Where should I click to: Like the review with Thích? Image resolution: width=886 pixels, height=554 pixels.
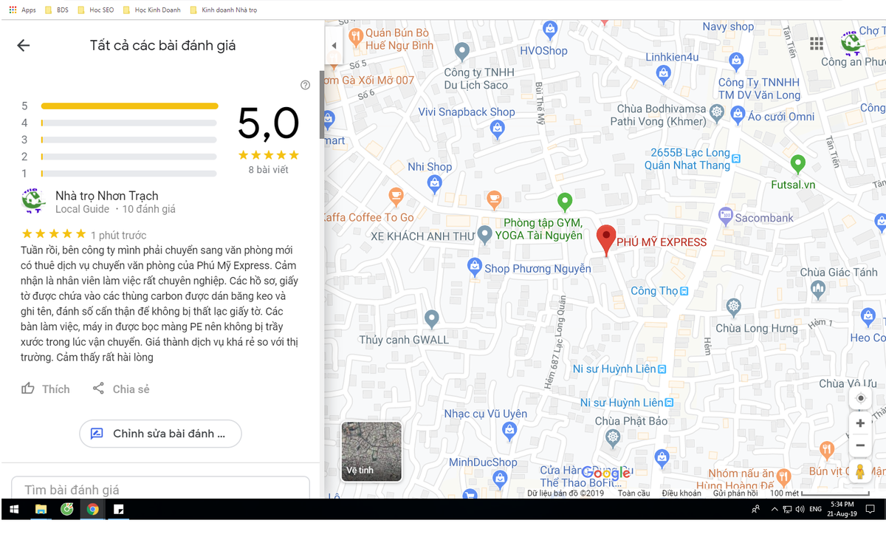coord(45,389)
